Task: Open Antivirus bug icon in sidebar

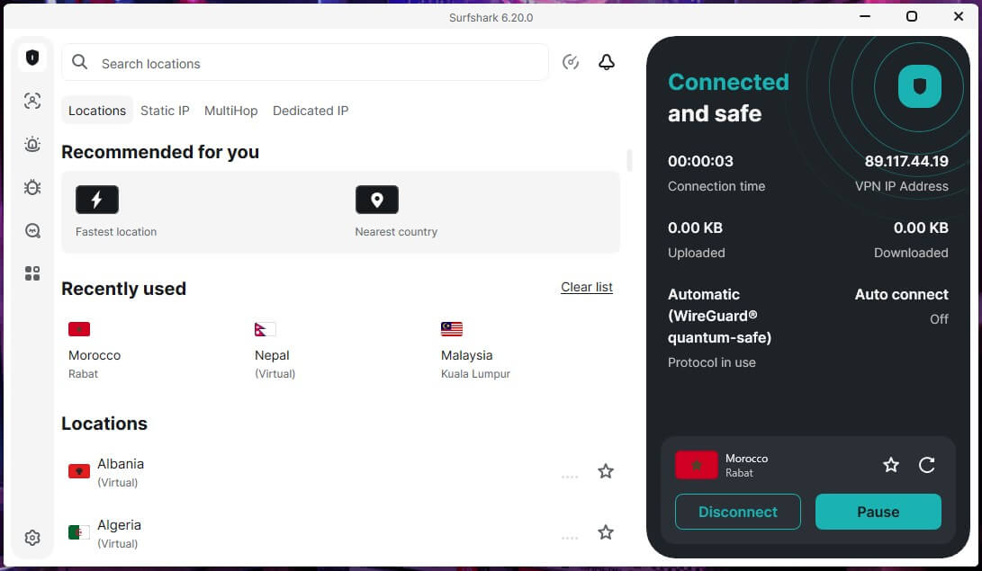Action: pos(32,187)
